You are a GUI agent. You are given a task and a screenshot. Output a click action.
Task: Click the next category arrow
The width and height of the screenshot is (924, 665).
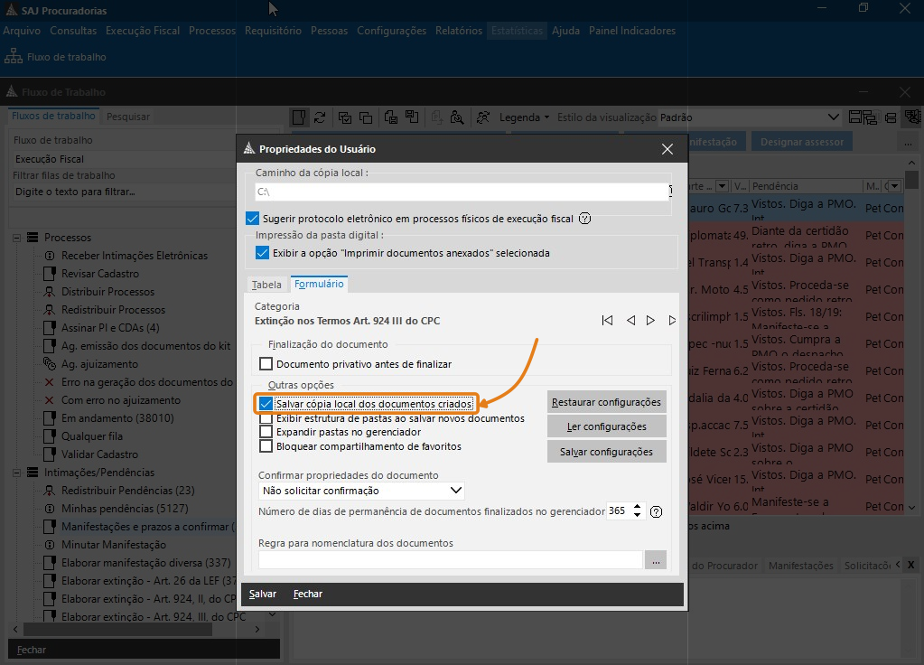[x=650, y=321]
